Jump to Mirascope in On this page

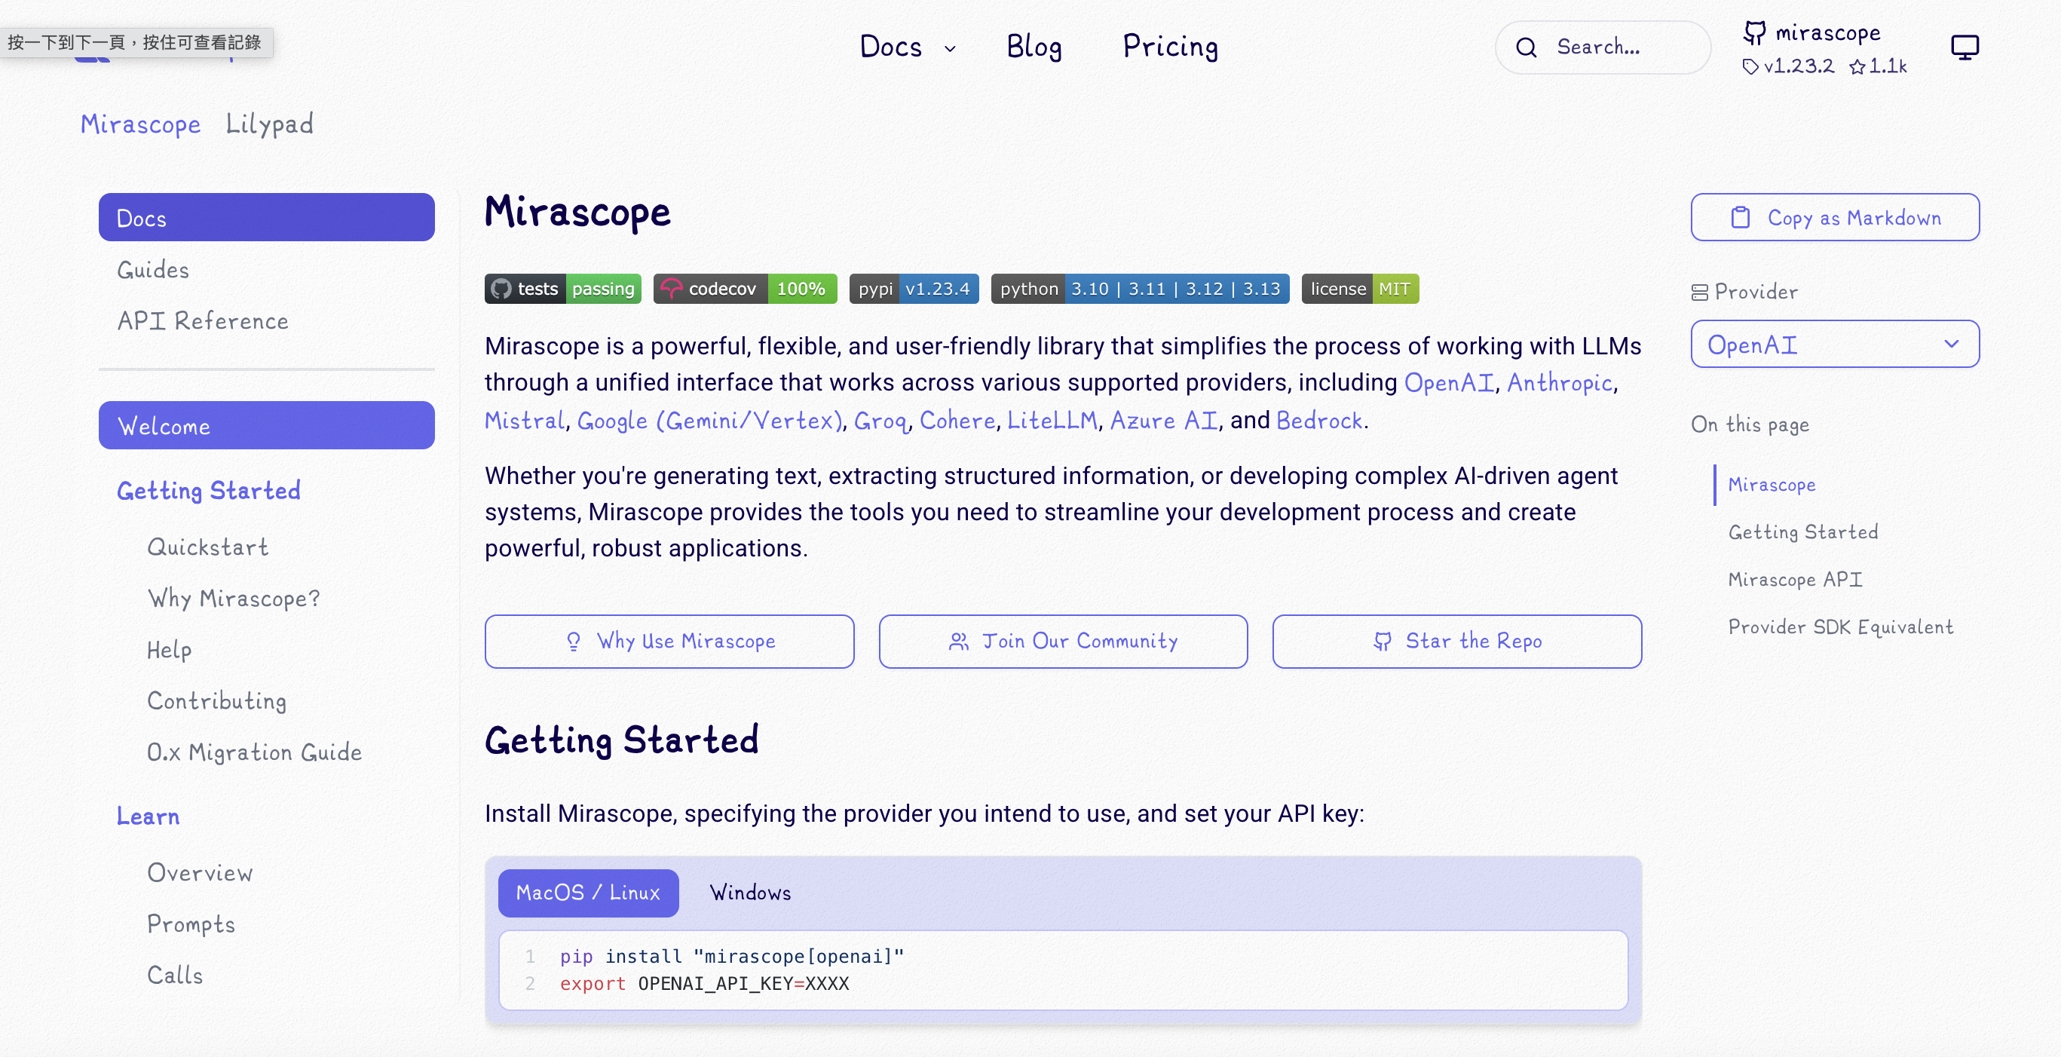click(1772, 485)
